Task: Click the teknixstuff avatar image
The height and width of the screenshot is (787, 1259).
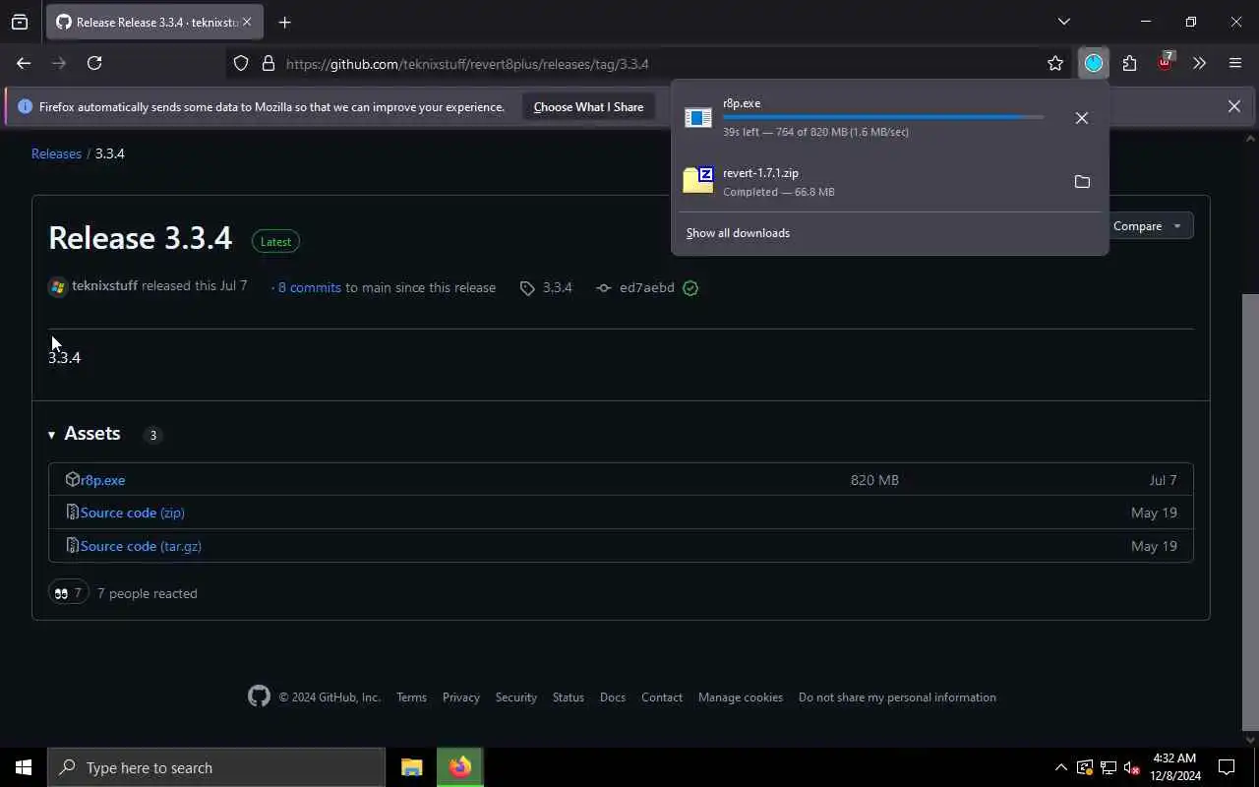Action: point(58,287)
